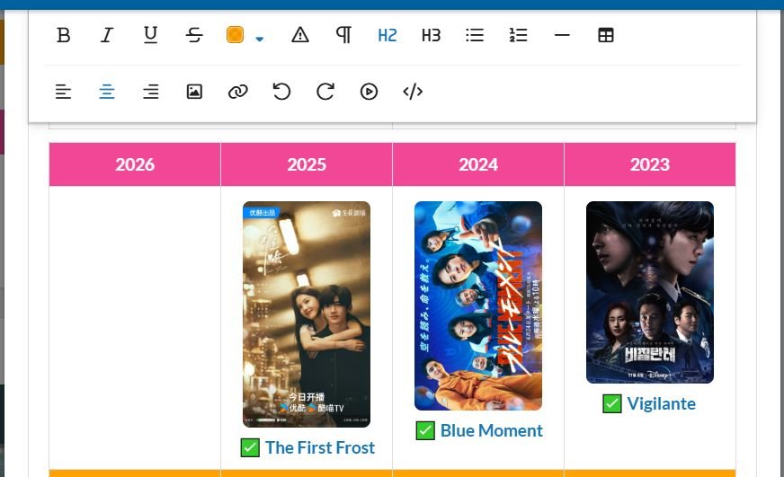784x477 pixels.
Task: Open The First Frost link
Action: coord(319,447)
